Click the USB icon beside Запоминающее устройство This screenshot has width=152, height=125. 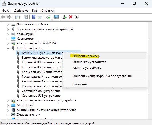(18, 58)
